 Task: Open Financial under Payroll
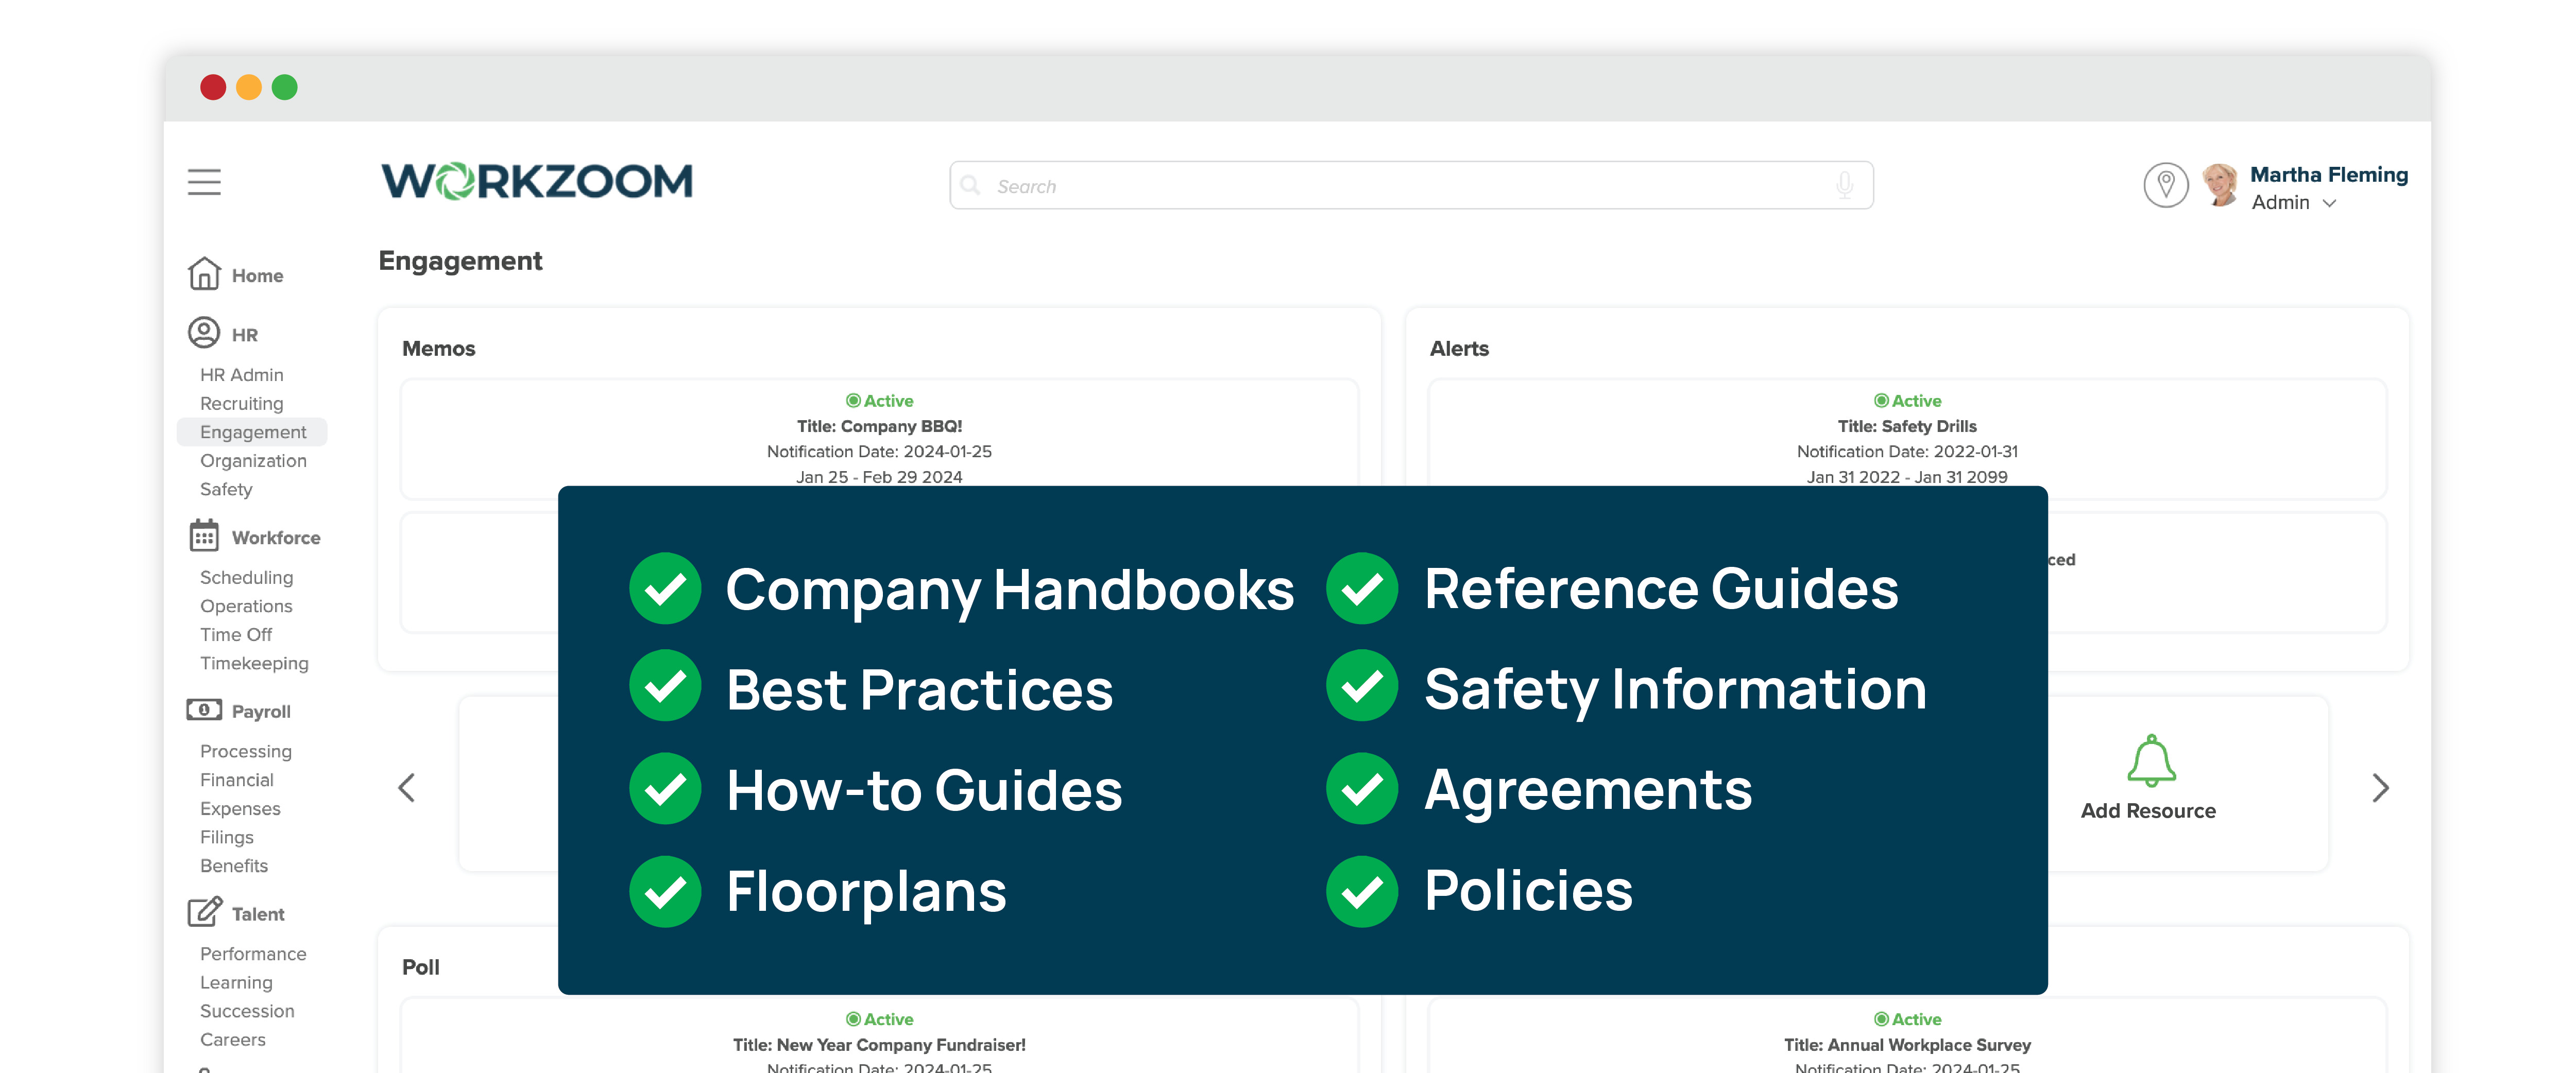(x=237, y=780)
